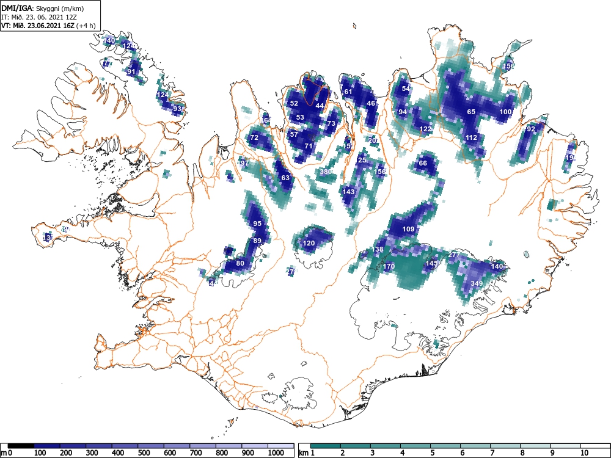Click the title 'DMI/IGA: Skyggni (m/km)'
The height and width of the screenshot is (458, 611).
(43, 9)
